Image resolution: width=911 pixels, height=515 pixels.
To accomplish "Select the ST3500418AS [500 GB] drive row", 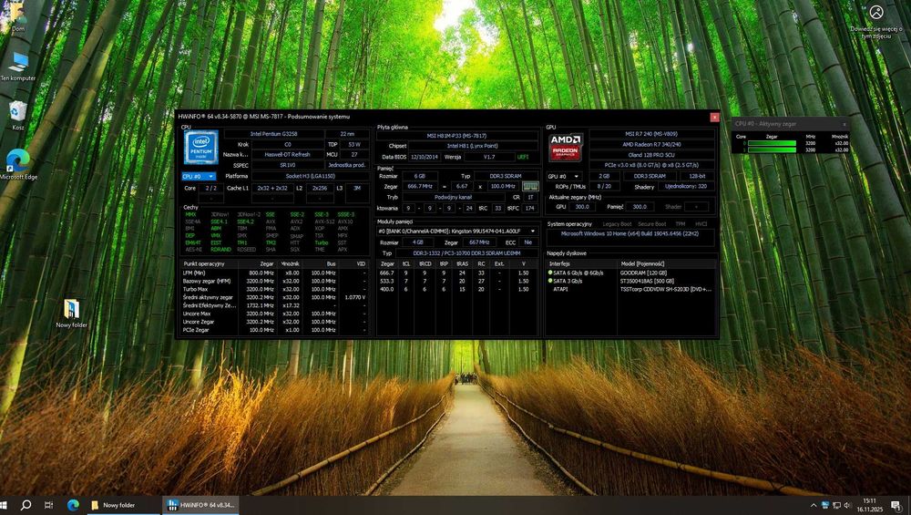I will 631,281.
